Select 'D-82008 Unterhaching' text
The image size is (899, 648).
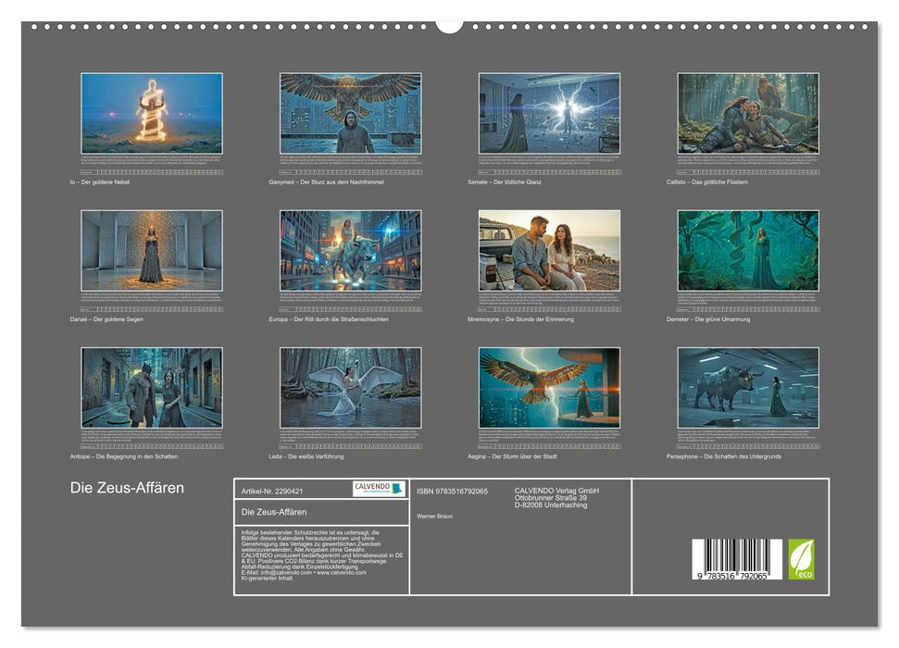550,505
